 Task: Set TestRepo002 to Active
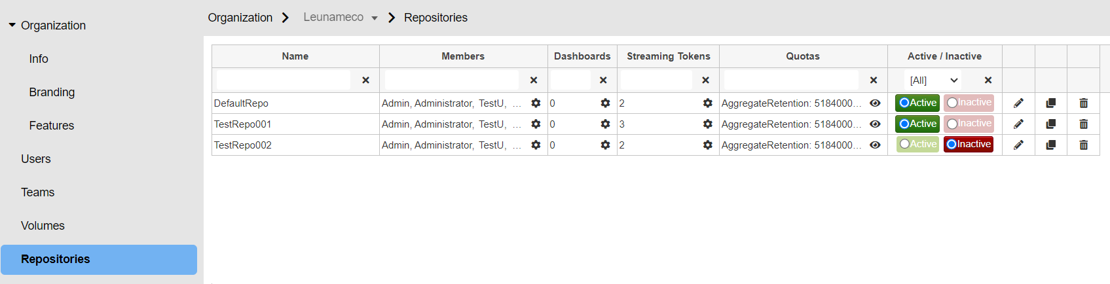(917, 144)
